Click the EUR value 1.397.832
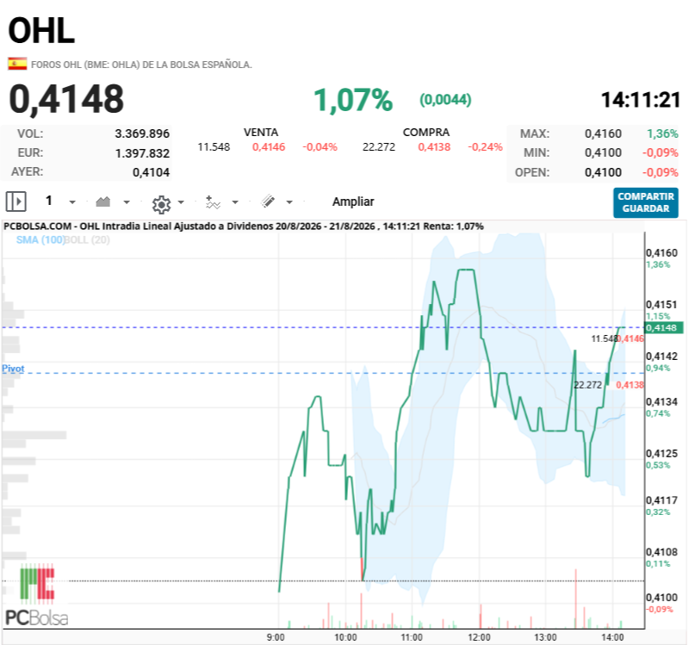The height and width of the screenshot is (645, 689). (x=142, y=153)
